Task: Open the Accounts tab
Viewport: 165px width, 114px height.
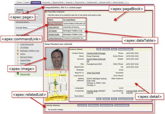Action: tap(46, 2)
